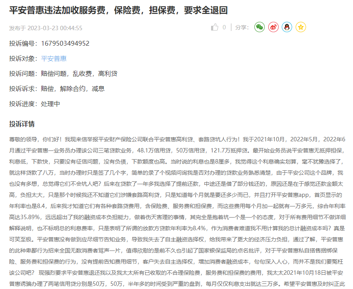353x289 pixels.
Task: Click the like count number 0
Action: pyautogui.click(x=224, y=27)
